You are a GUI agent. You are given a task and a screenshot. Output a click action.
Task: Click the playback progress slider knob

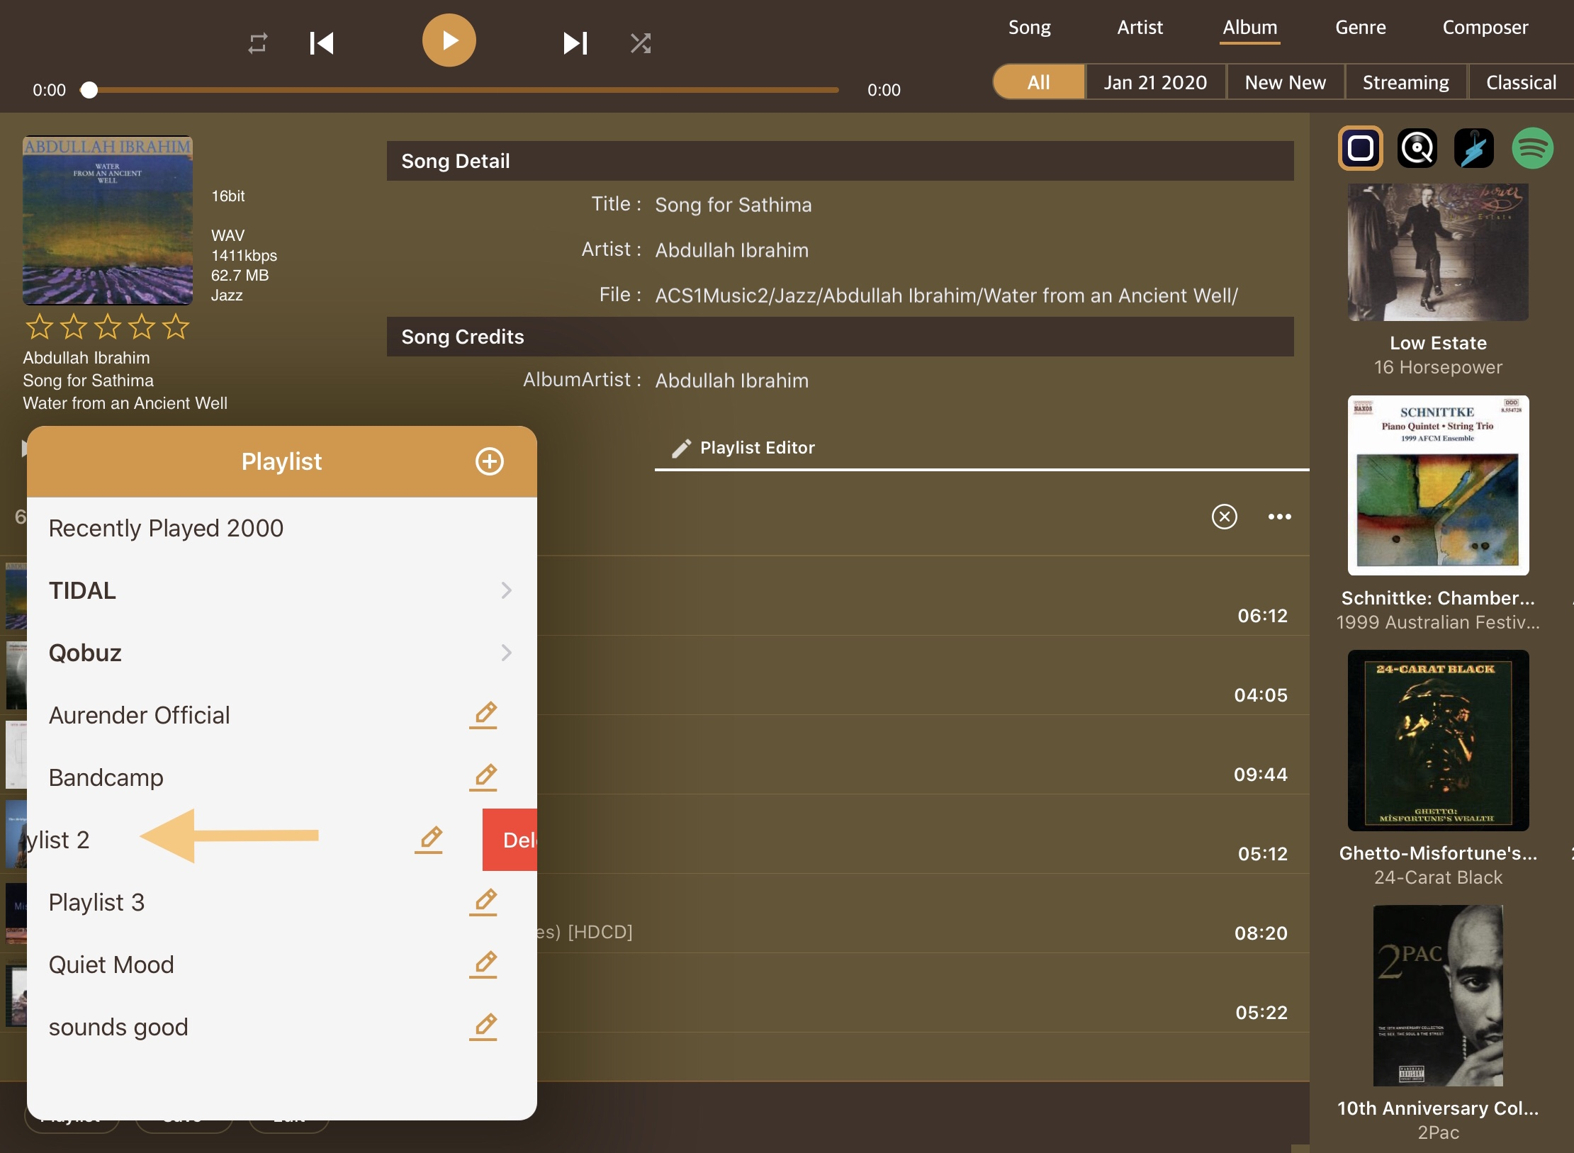point(89,90)
